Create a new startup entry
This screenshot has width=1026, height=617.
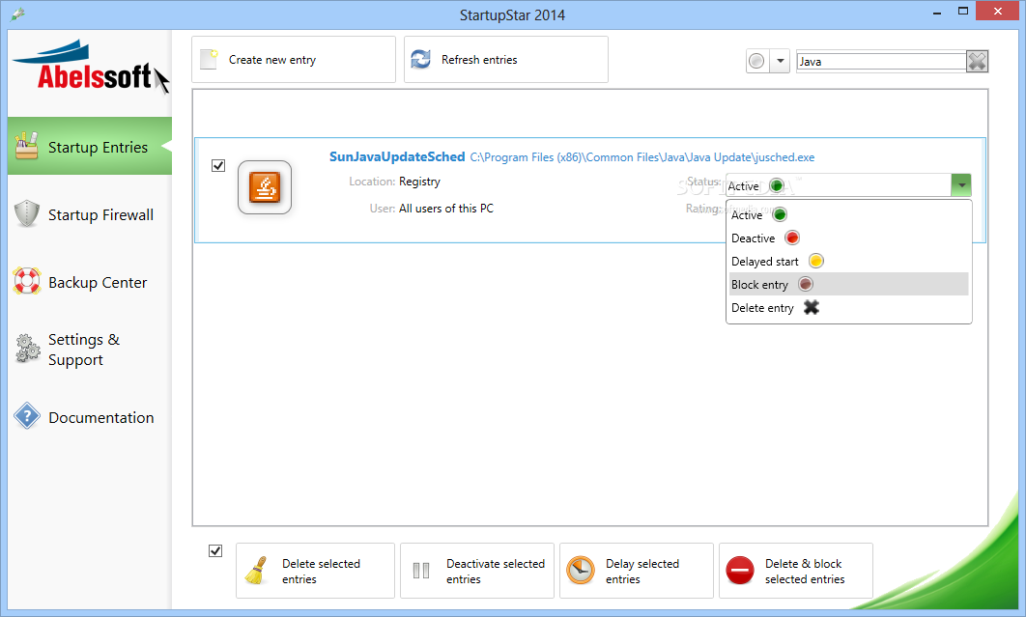pyautogui.click(x=293, y=60)
